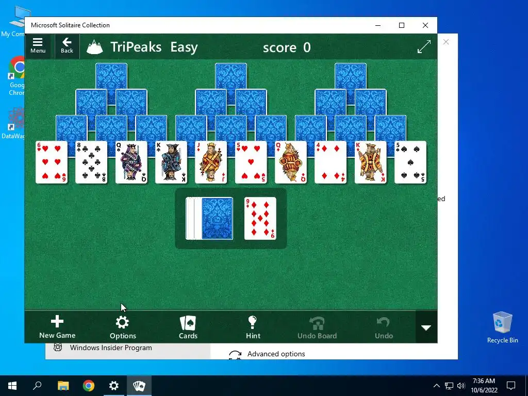Image resolution: width=528 pixels, height=396 pixels.
Task: Open the game Options gear
Action: [x=123, y=327]
